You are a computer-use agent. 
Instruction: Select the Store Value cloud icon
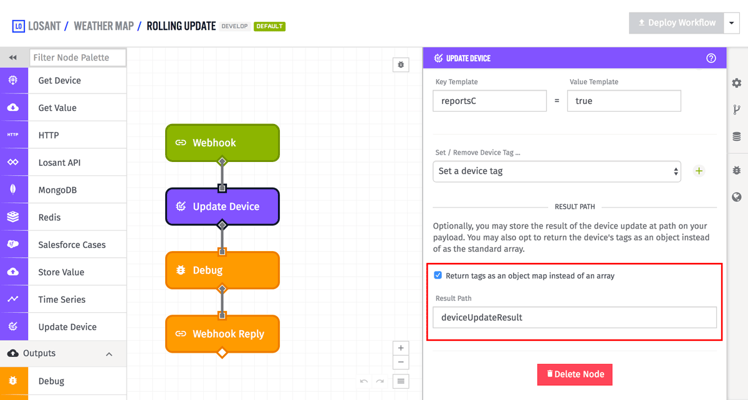(x=14, y=272)
